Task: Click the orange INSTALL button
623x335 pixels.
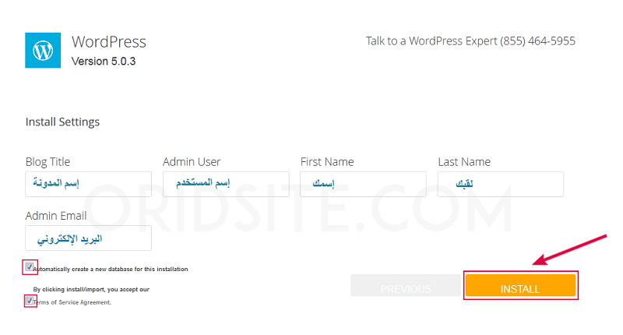Action: pos(520,288)
